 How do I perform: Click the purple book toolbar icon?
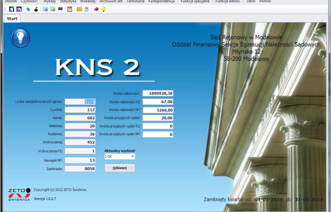tap(96, 9)
